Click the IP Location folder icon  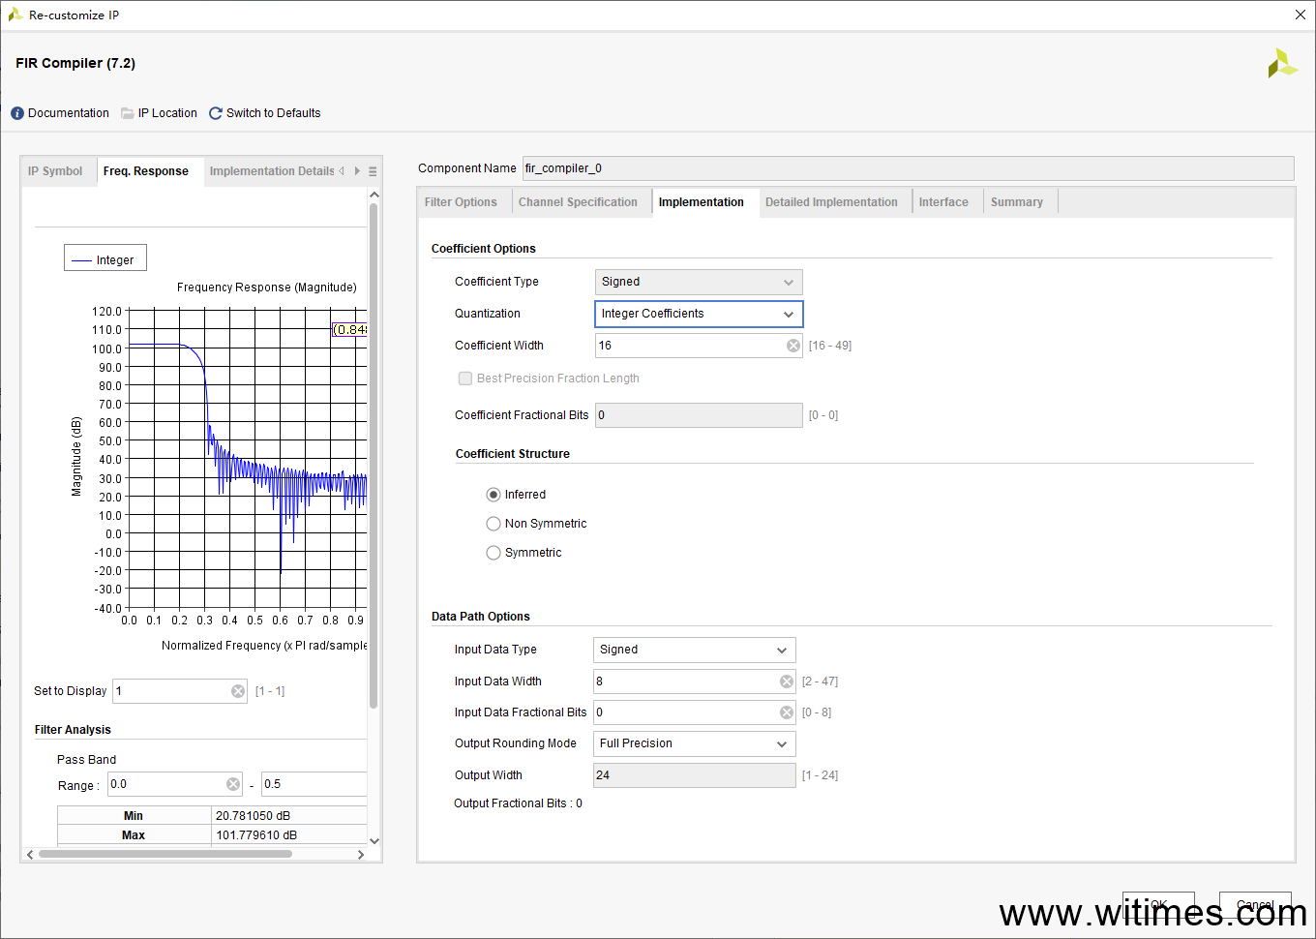[128, 113]
